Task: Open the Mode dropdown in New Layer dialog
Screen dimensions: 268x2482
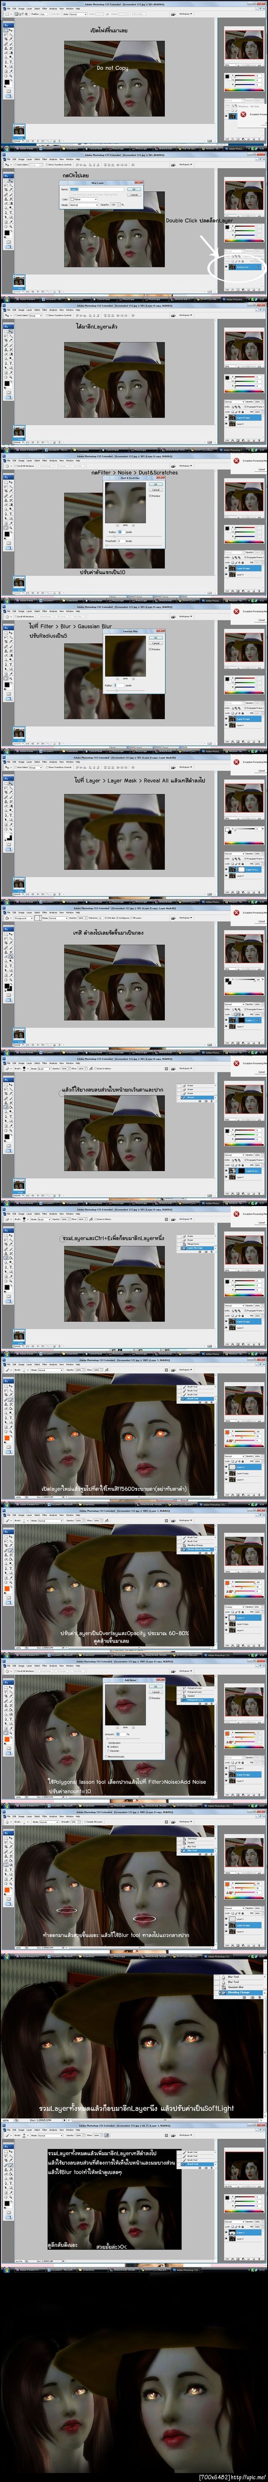Action: [x=83, y=204]
